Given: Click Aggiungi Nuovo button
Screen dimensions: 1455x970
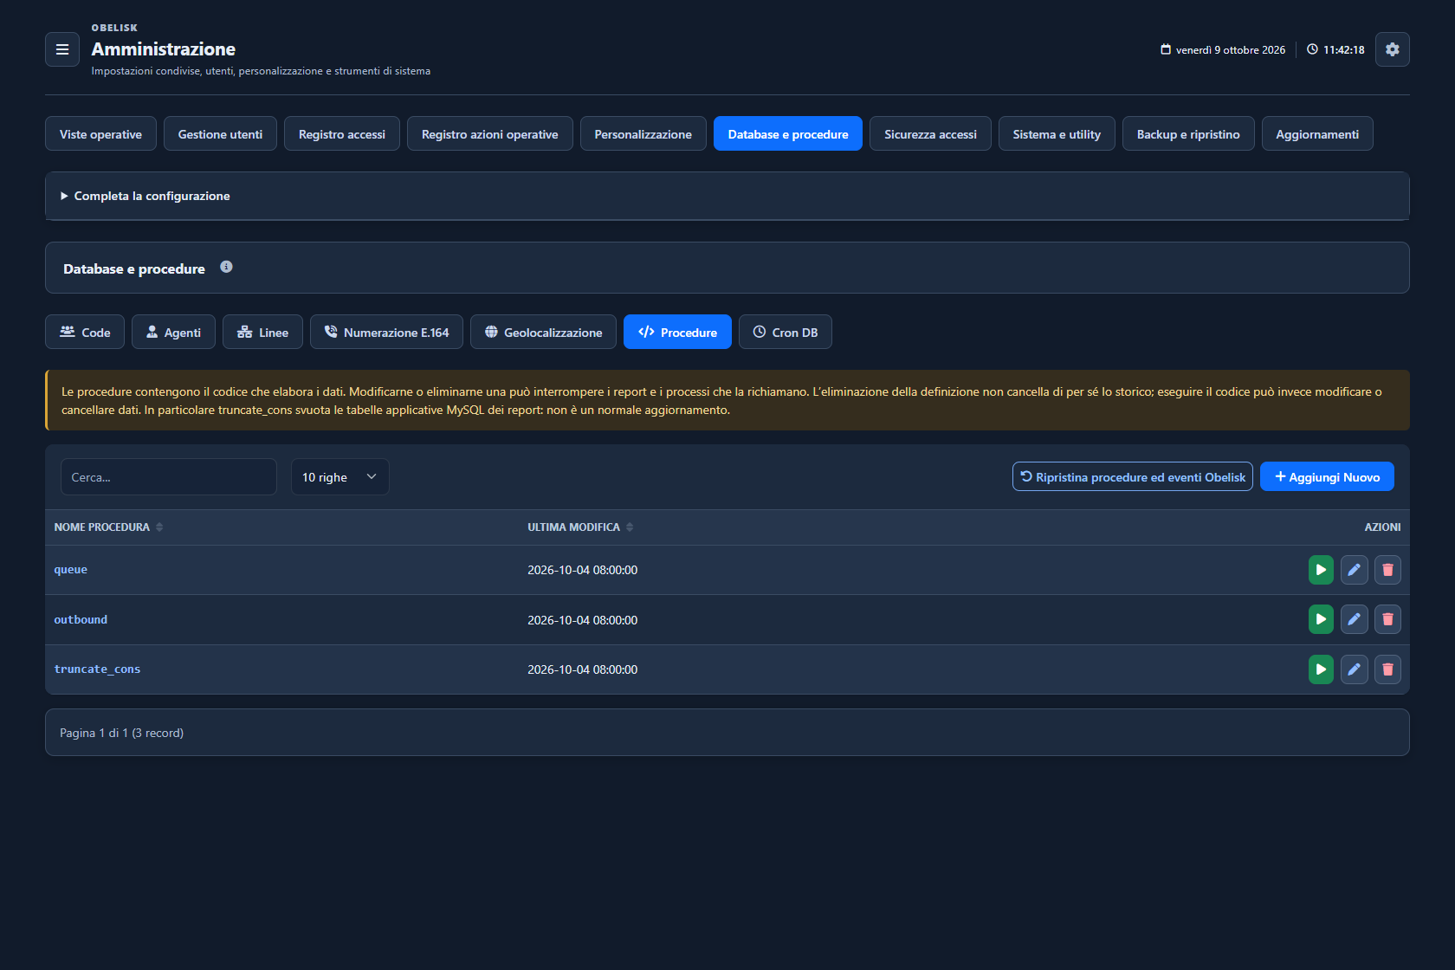Looking at the screenshot, I should [1327, 476].
